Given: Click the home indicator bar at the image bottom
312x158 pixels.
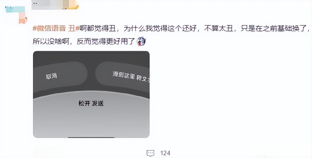Looking at the screenshot, I should click(x=91, y=137).
